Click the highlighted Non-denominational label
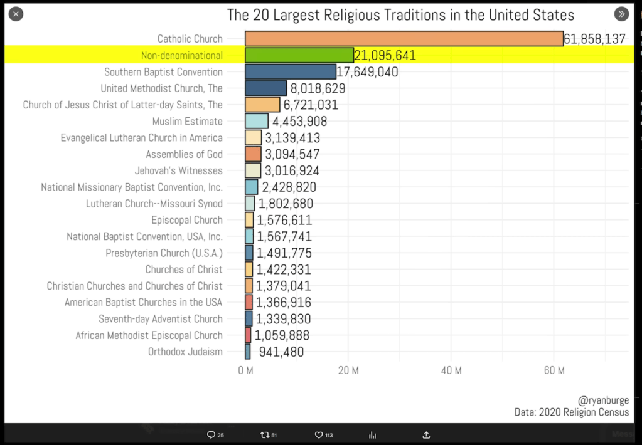Viewport: 642px width, 445px height. coord(181,55)
